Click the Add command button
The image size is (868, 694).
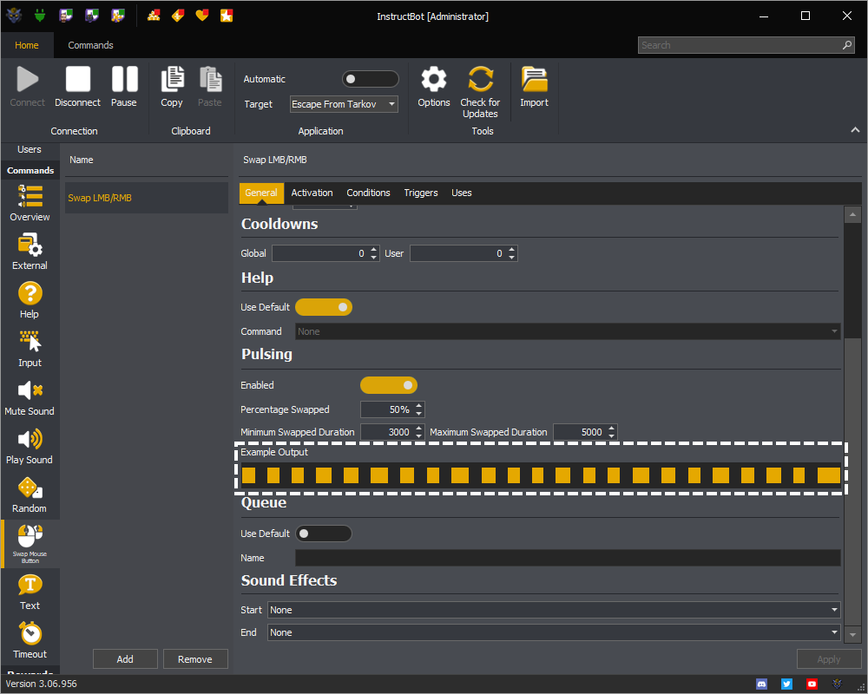click(125, 659)
